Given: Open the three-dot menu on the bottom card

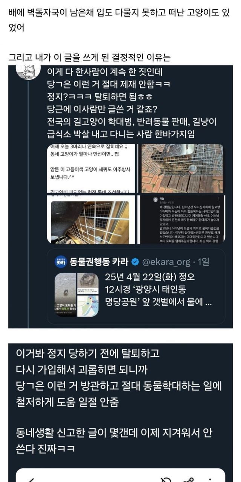Looking at the screenshot, I should click(x=210, y=479).
